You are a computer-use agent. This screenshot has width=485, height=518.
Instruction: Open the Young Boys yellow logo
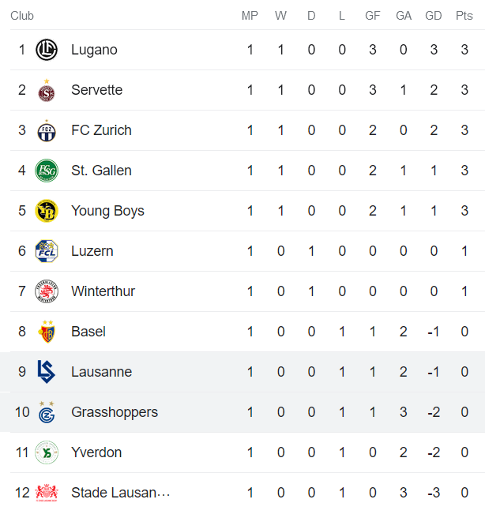[x=47, y=211]
